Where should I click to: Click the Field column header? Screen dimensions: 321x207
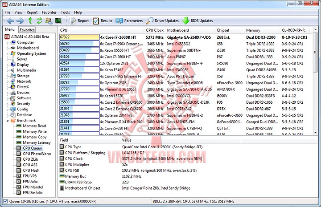89,140
